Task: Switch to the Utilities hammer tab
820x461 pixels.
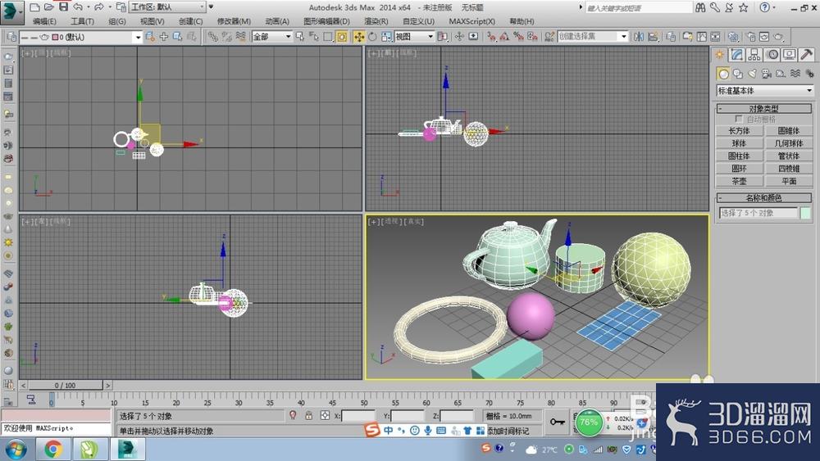Action: pos(806,55)
